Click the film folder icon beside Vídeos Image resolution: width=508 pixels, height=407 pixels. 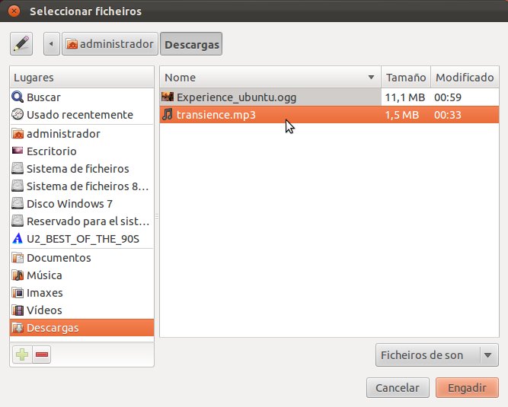[x=18, y=310]
